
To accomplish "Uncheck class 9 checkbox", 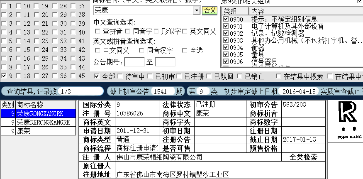I will pos(4,76).
